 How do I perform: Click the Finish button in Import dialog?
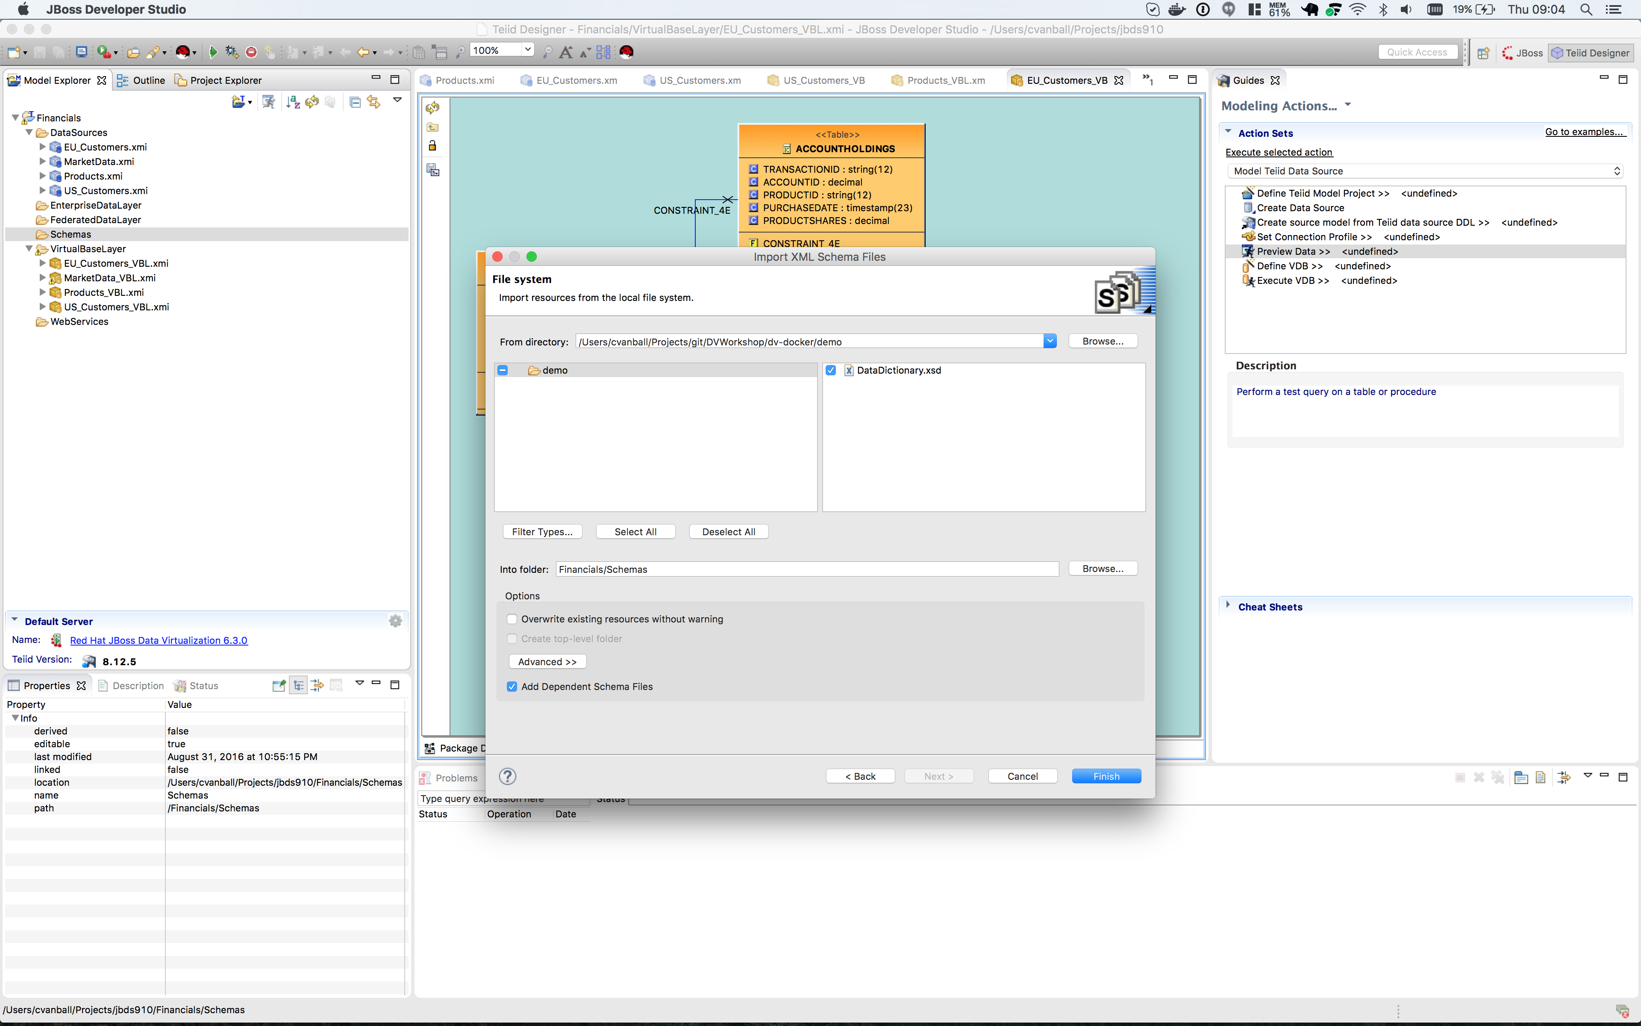click(1106, 775)
